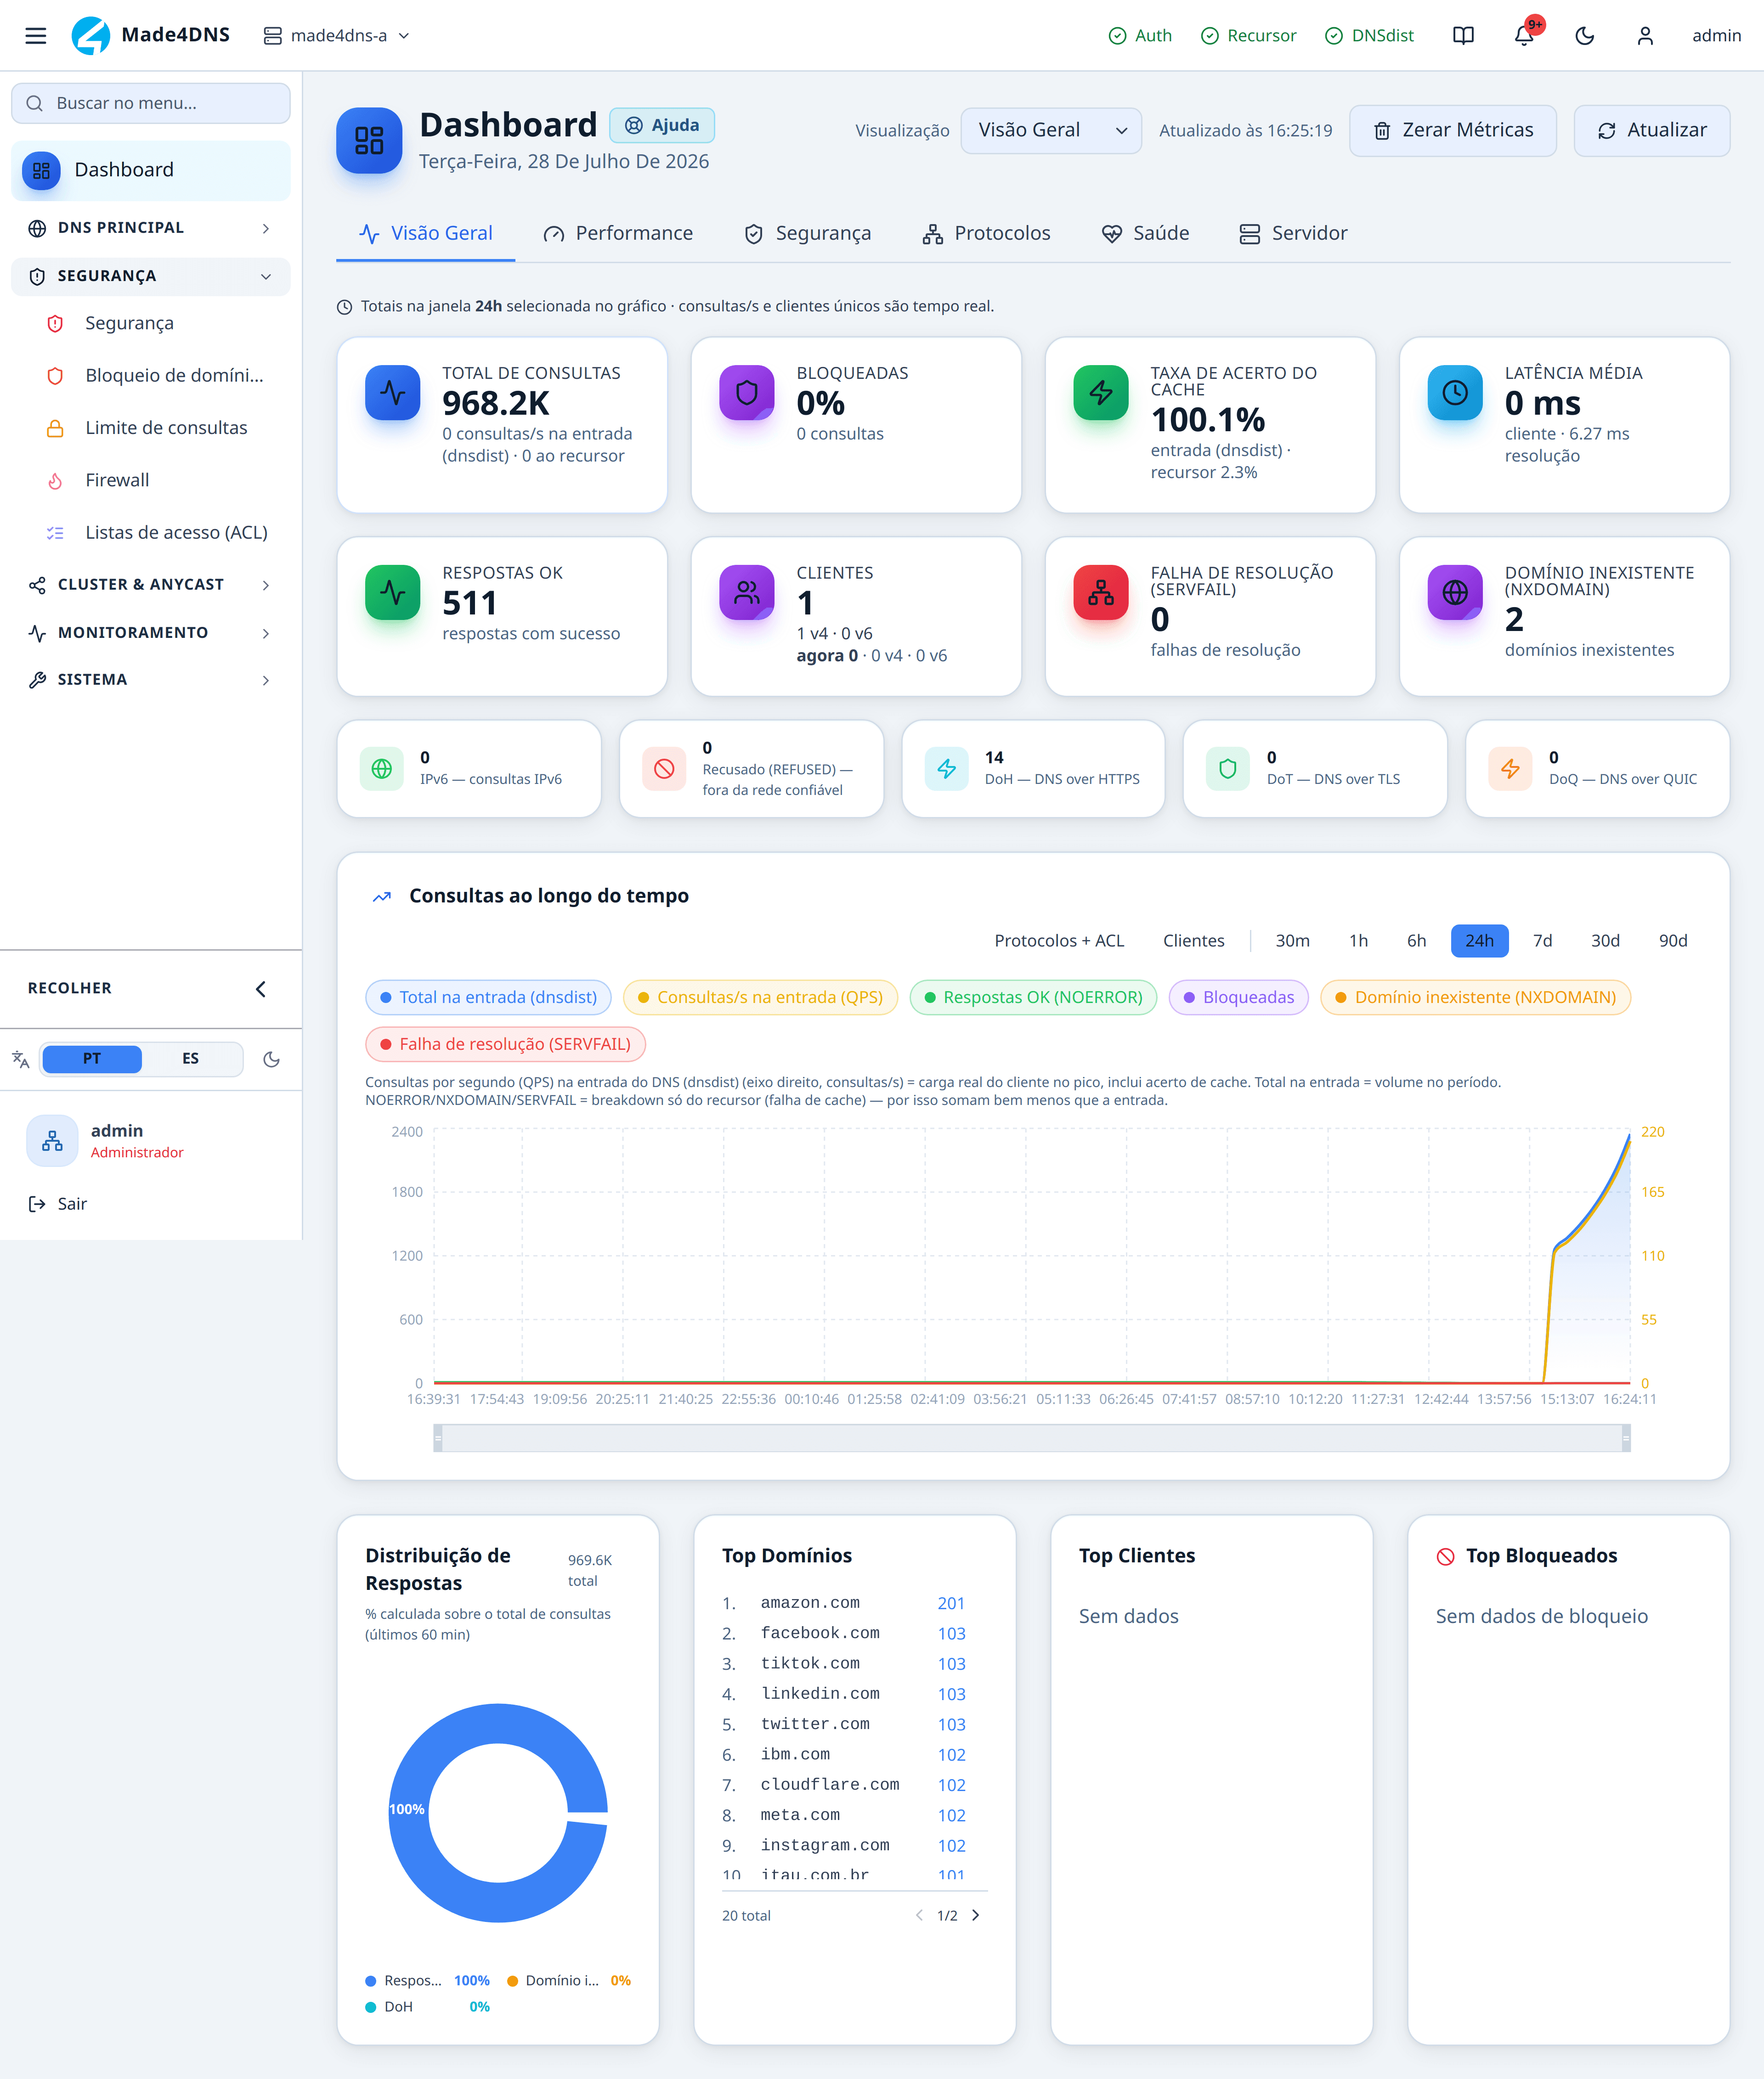
Task: Click the DNSdist status indicator
Action: pyautogui.click(x=1369, y=36)
